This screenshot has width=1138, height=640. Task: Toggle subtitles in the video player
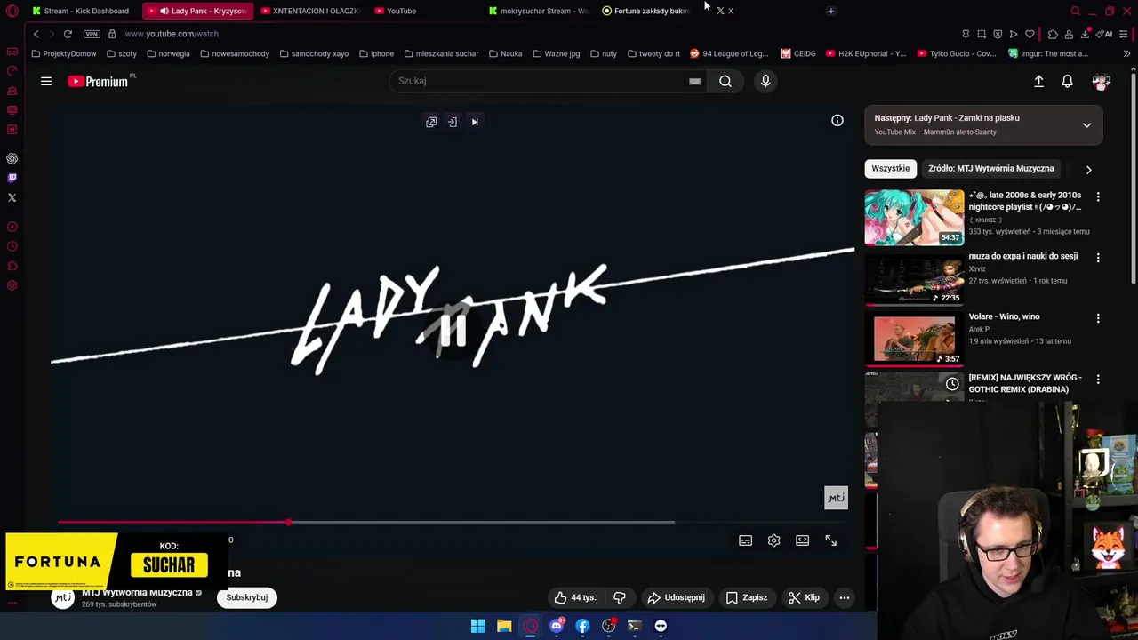coord(745,540)
